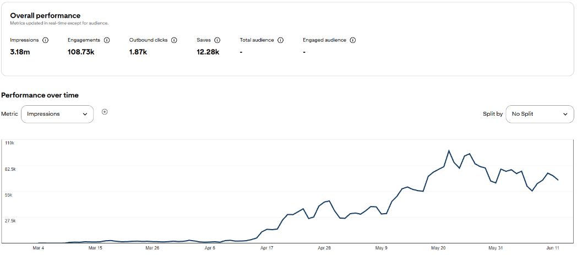The height and width of the screenshot is (255, 577).
Task: Click the Performance over time heading
Action: [x=40, y=95]
